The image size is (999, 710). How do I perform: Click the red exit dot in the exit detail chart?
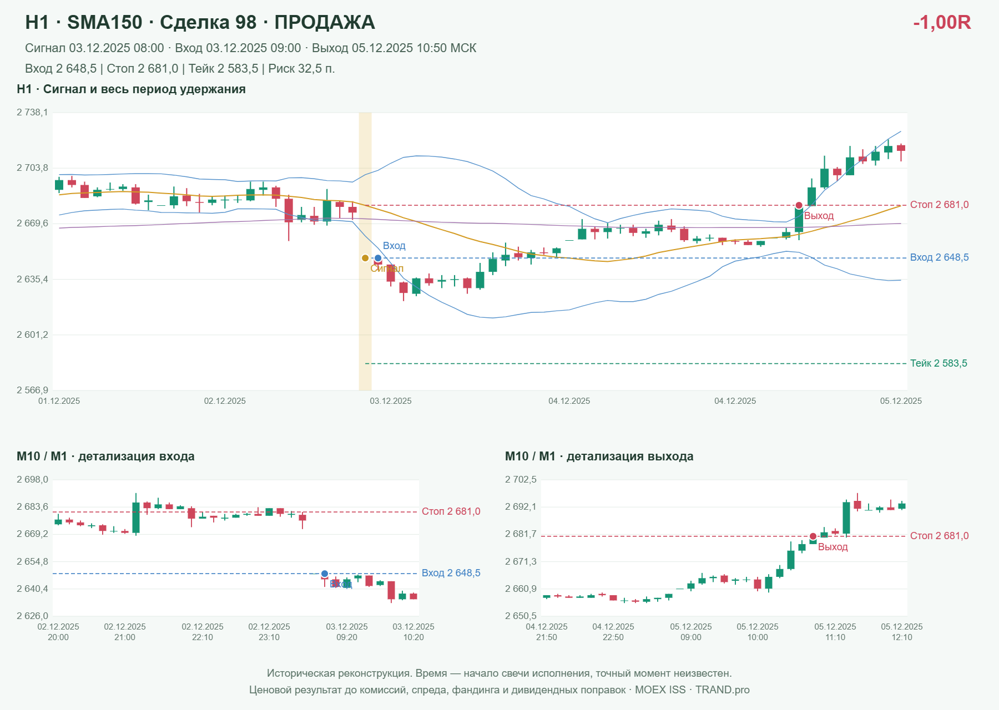tap(813, 536)
